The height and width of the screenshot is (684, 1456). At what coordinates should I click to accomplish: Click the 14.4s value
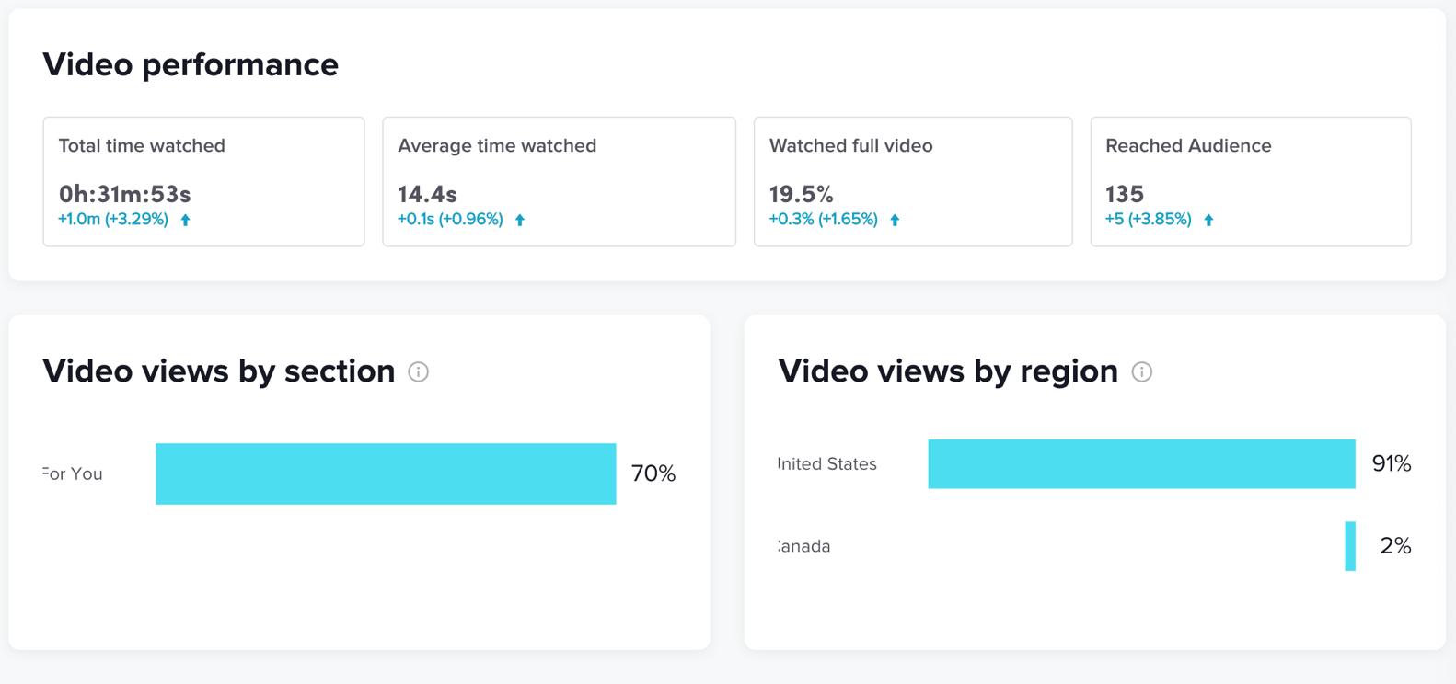[x=427, y=194]
